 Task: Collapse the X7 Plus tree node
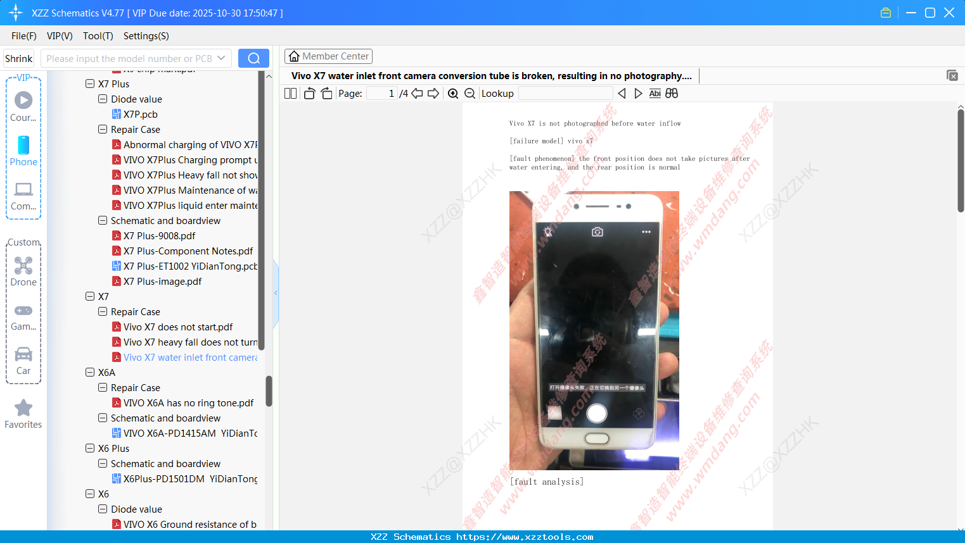[90, 84]
